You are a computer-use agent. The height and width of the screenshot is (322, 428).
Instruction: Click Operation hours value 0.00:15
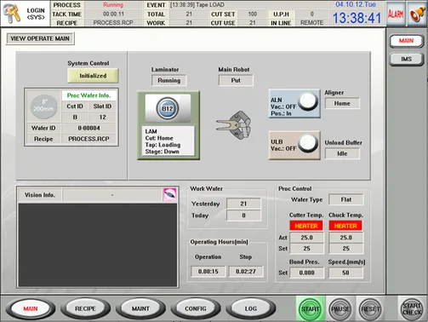click(208, 272)
